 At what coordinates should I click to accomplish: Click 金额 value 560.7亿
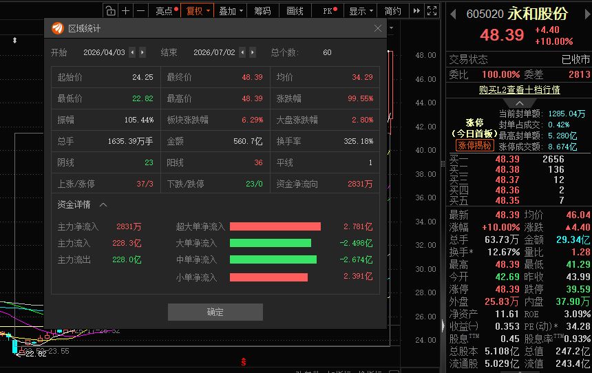point(248,141)
